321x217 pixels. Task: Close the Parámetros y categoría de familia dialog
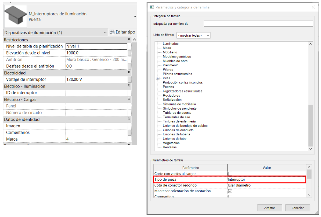point(313,7)
